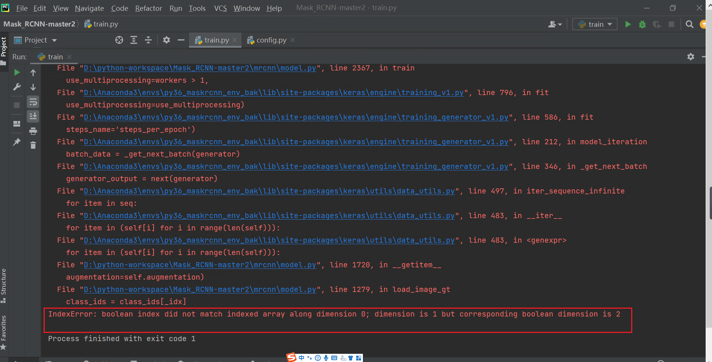Viewport: 712px width, 362px height.
Task: Open Search Everywhere magnifier
Action: coord(689,24)
